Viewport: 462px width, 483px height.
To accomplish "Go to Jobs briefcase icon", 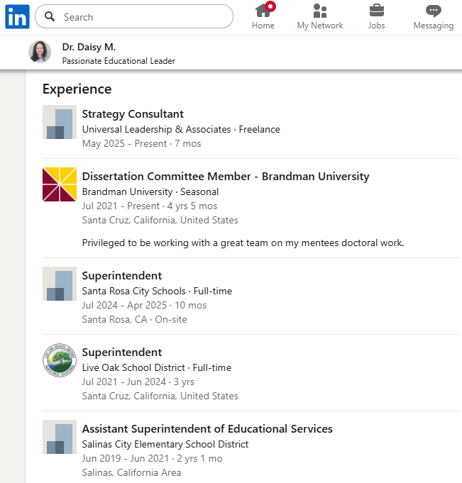I will point(376,11).
